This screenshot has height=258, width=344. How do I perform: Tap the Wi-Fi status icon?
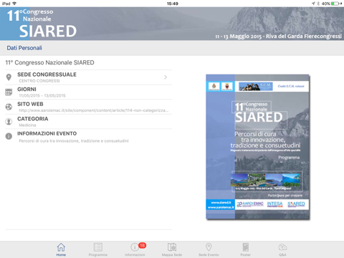tap(14, 4)
